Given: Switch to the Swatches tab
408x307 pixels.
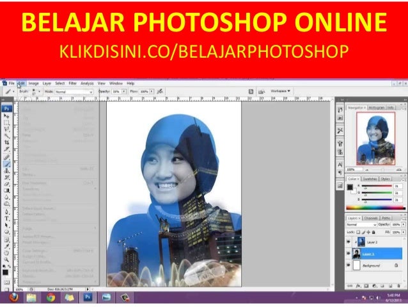Looking at the screenshot, I should coord(370,179).
